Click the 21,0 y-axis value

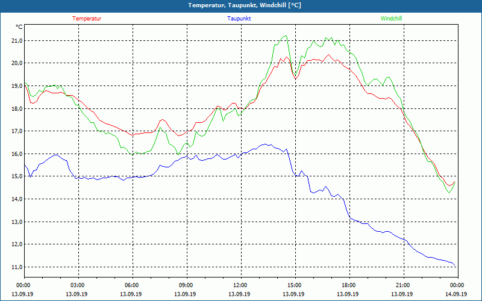(x=17, y=41)
